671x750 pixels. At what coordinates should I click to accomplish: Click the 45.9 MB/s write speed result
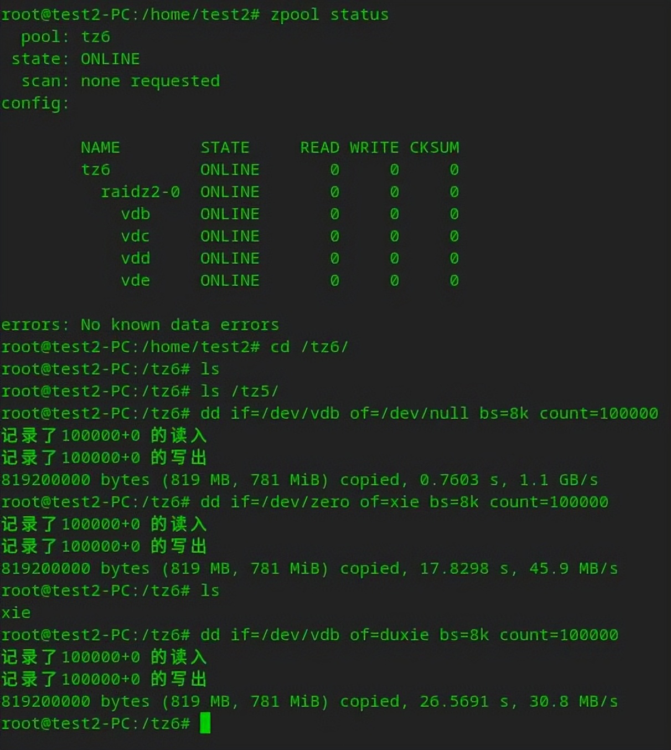click(x=574, y=568)
